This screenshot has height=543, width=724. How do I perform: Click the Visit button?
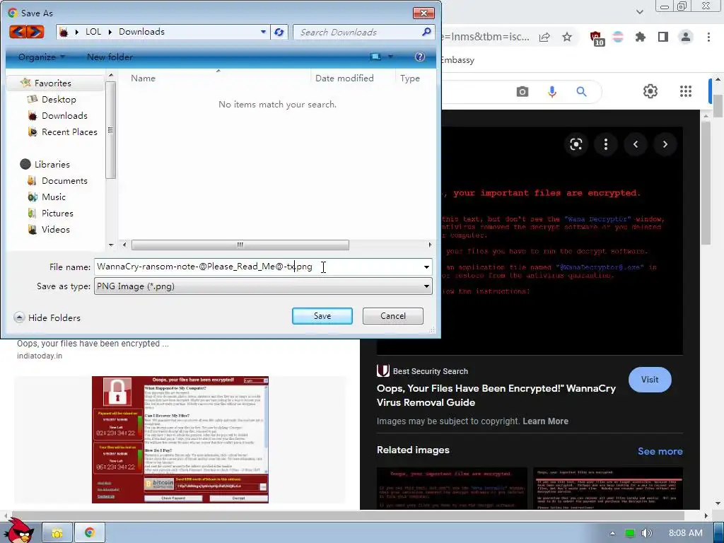click(650, 380)
